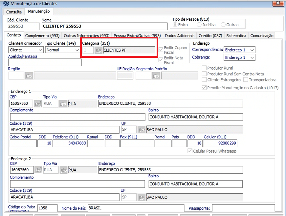Click the Segmento Padrão lookup icon
This screenshot has height=216, width=286.
[156, 76]
